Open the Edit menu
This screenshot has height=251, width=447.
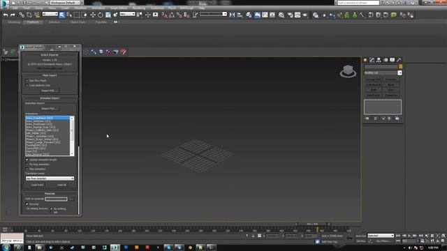[x=15, y=8]
